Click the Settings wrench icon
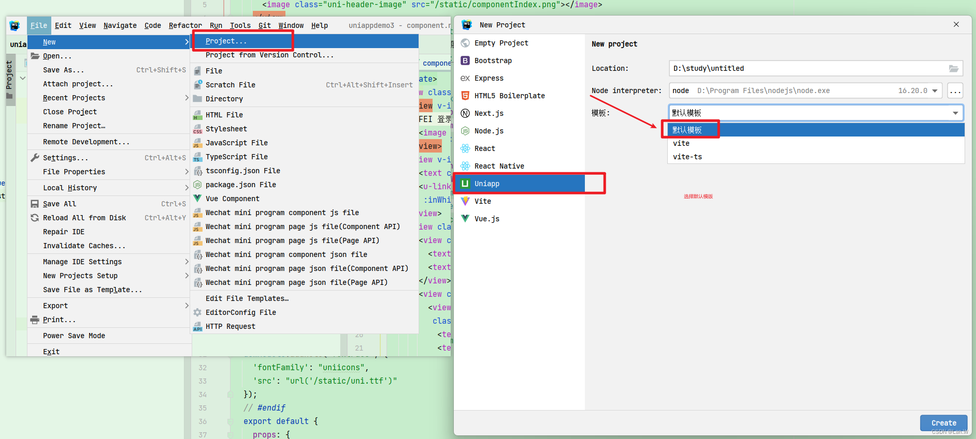976x439 pixels. coord(35,158)
